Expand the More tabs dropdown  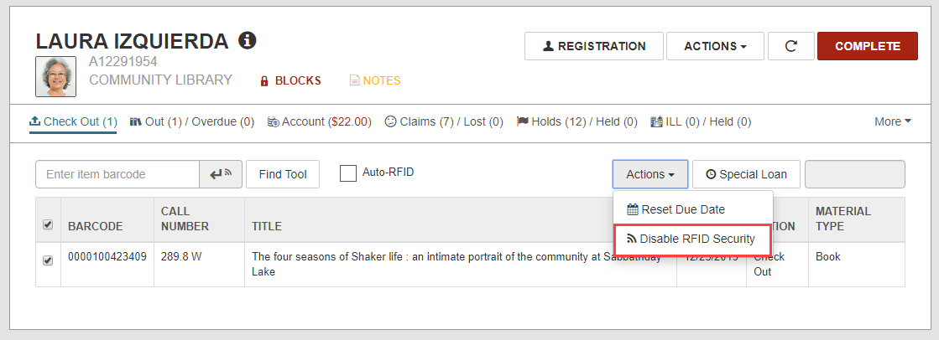tap(893, 122)
